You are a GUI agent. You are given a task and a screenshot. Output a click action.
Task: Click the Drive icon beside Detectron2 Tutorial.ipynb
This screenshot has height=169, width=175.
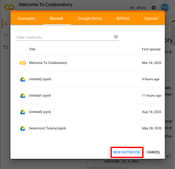23,128
